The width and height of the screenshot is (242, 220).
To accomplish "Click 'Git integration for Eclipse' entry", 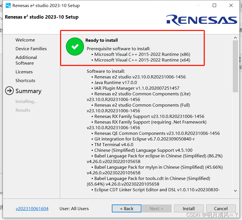I will point(144,139).
